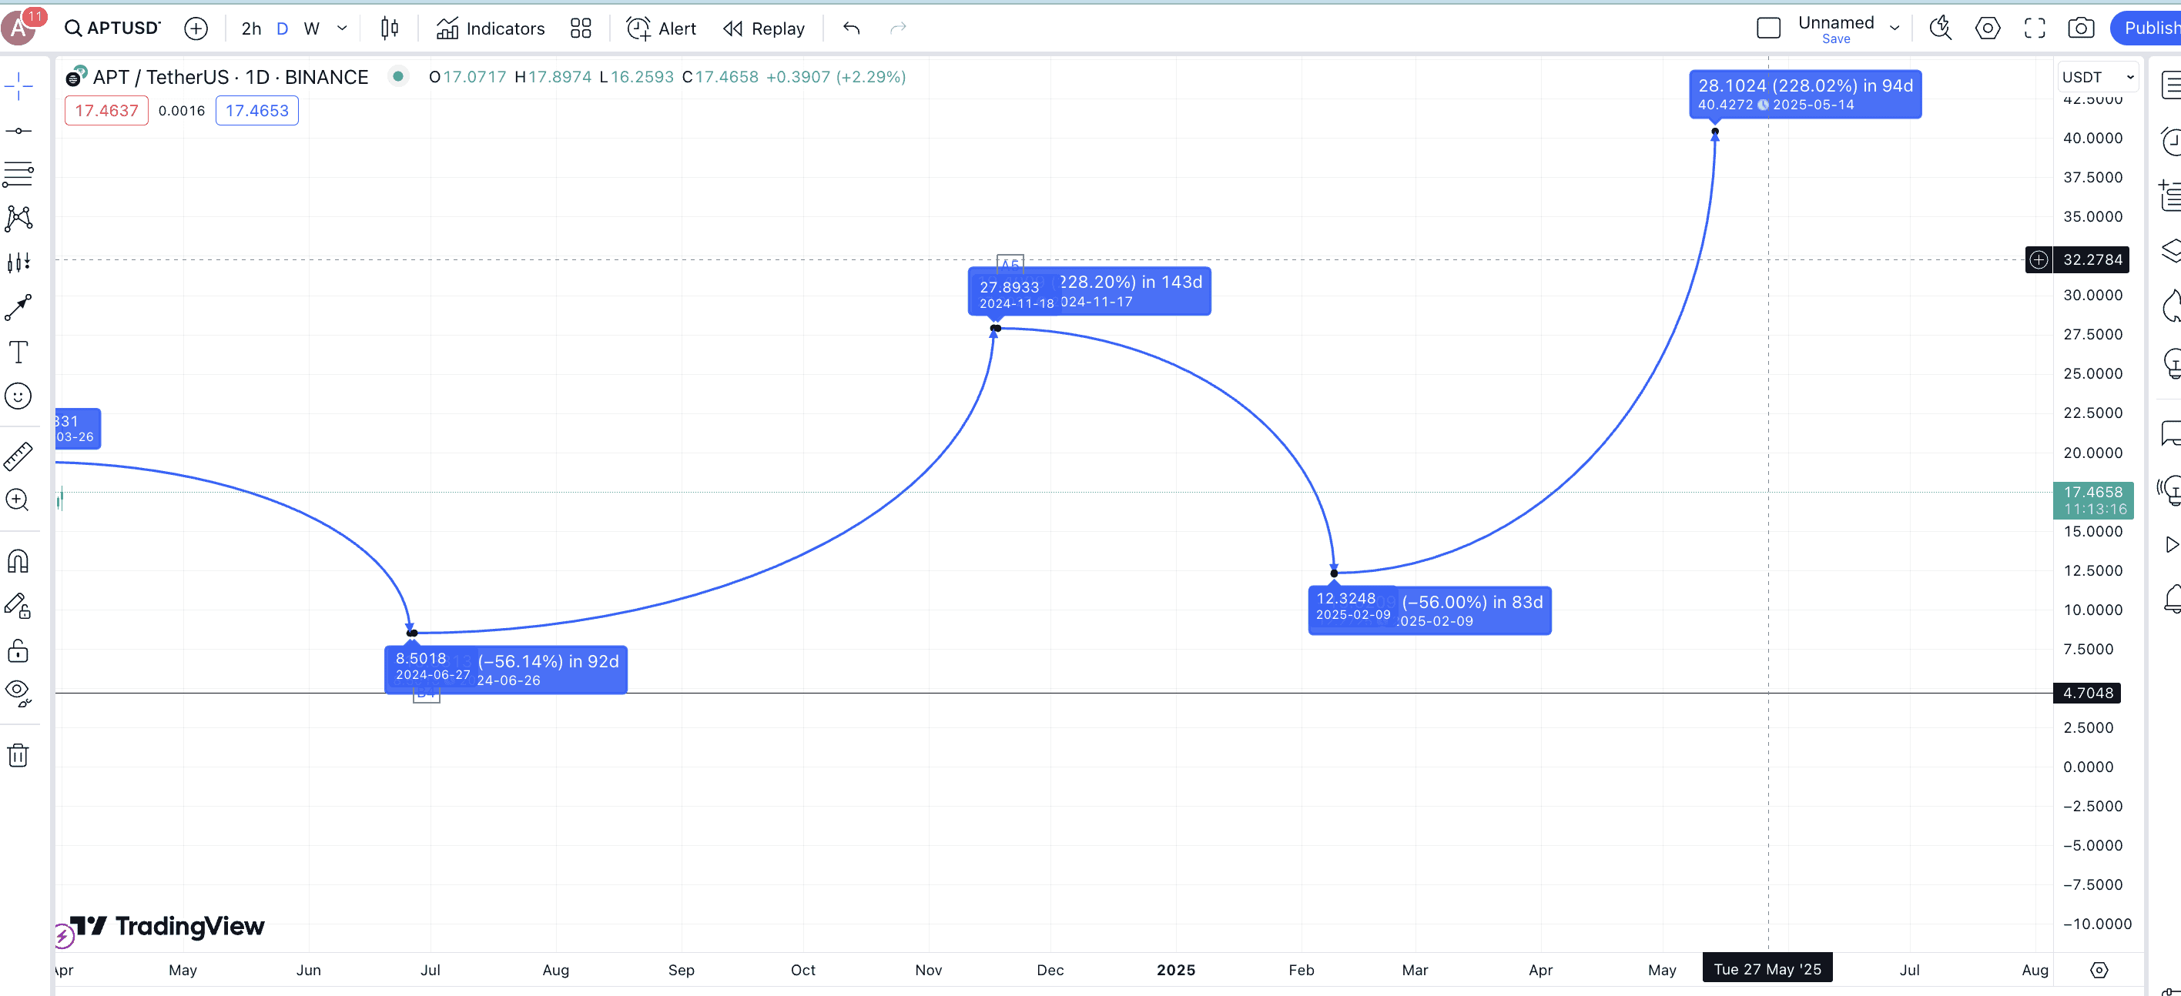The height and width of the screenshot is (996, 2181).
Task: Click the trash icon to remove drawings
Action: pos(18,755)
